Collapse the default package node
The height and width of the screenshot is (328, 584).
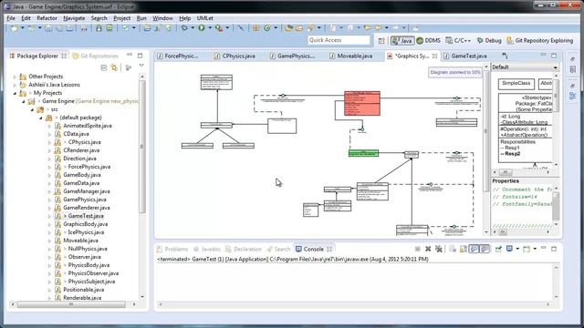[x=40, y=118]
